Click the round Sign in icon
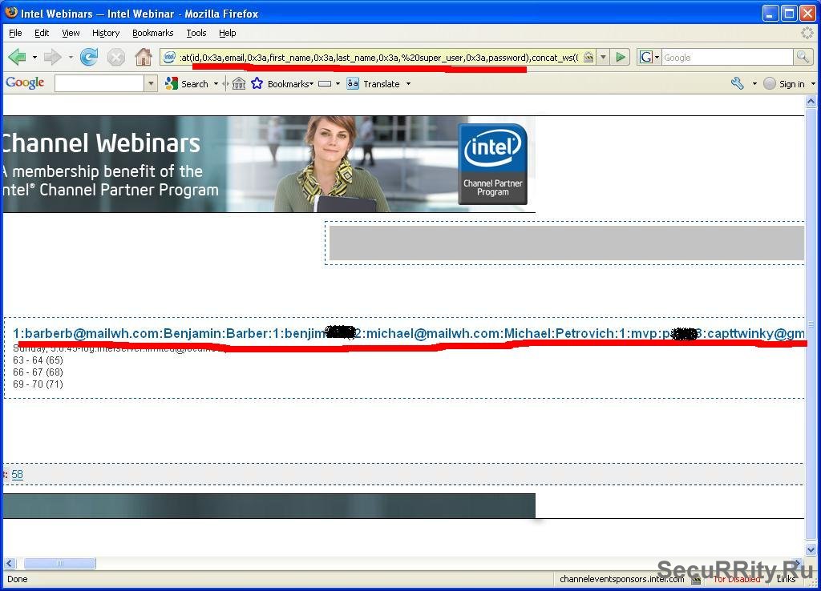Viewport: 821px width, 591px height. pyautogui.click(x=769, y=83)
